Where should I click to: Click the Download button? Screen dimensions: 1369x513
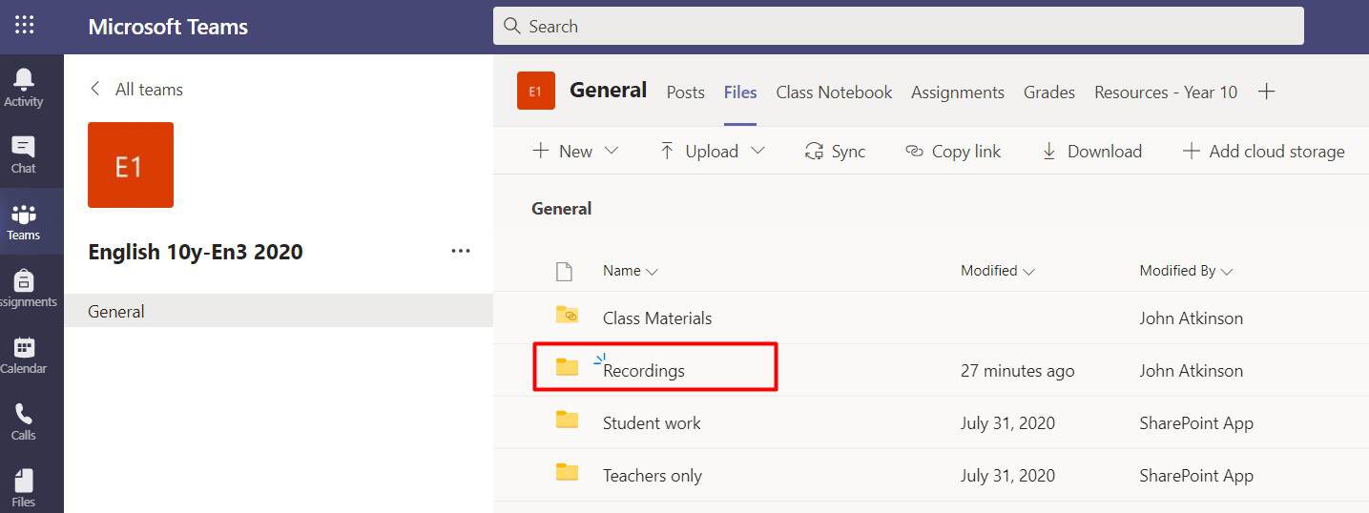click(x=1091, y=151)
